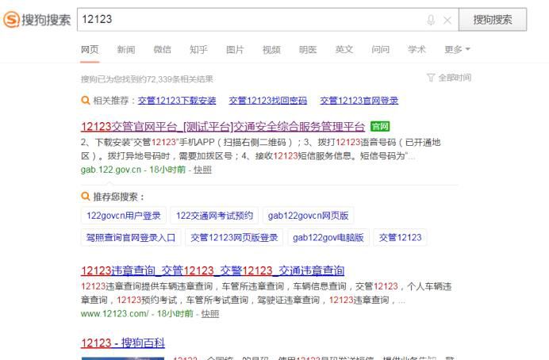Screen dimensions: 549x360
Task: Expand the 更多 tab menu
Action: (x=457, y=50)
